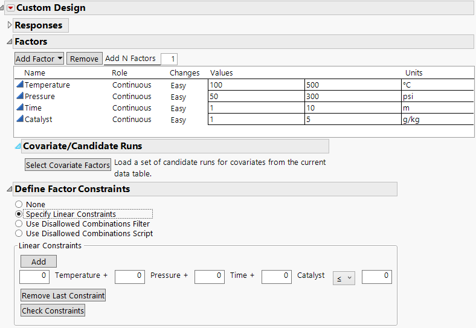476x328 pixels.
Task: Select Use Disallowed Combinations Script option
Action: tap(19, 234)
